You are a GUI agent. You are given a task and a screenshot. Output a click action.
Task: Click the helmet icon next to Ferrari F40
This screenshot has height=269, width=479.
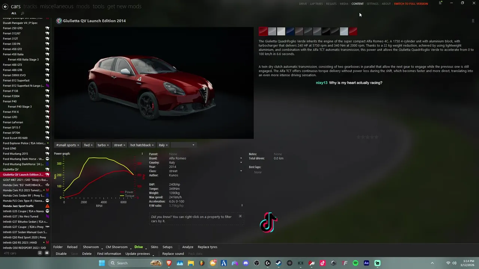click(47, 101)
